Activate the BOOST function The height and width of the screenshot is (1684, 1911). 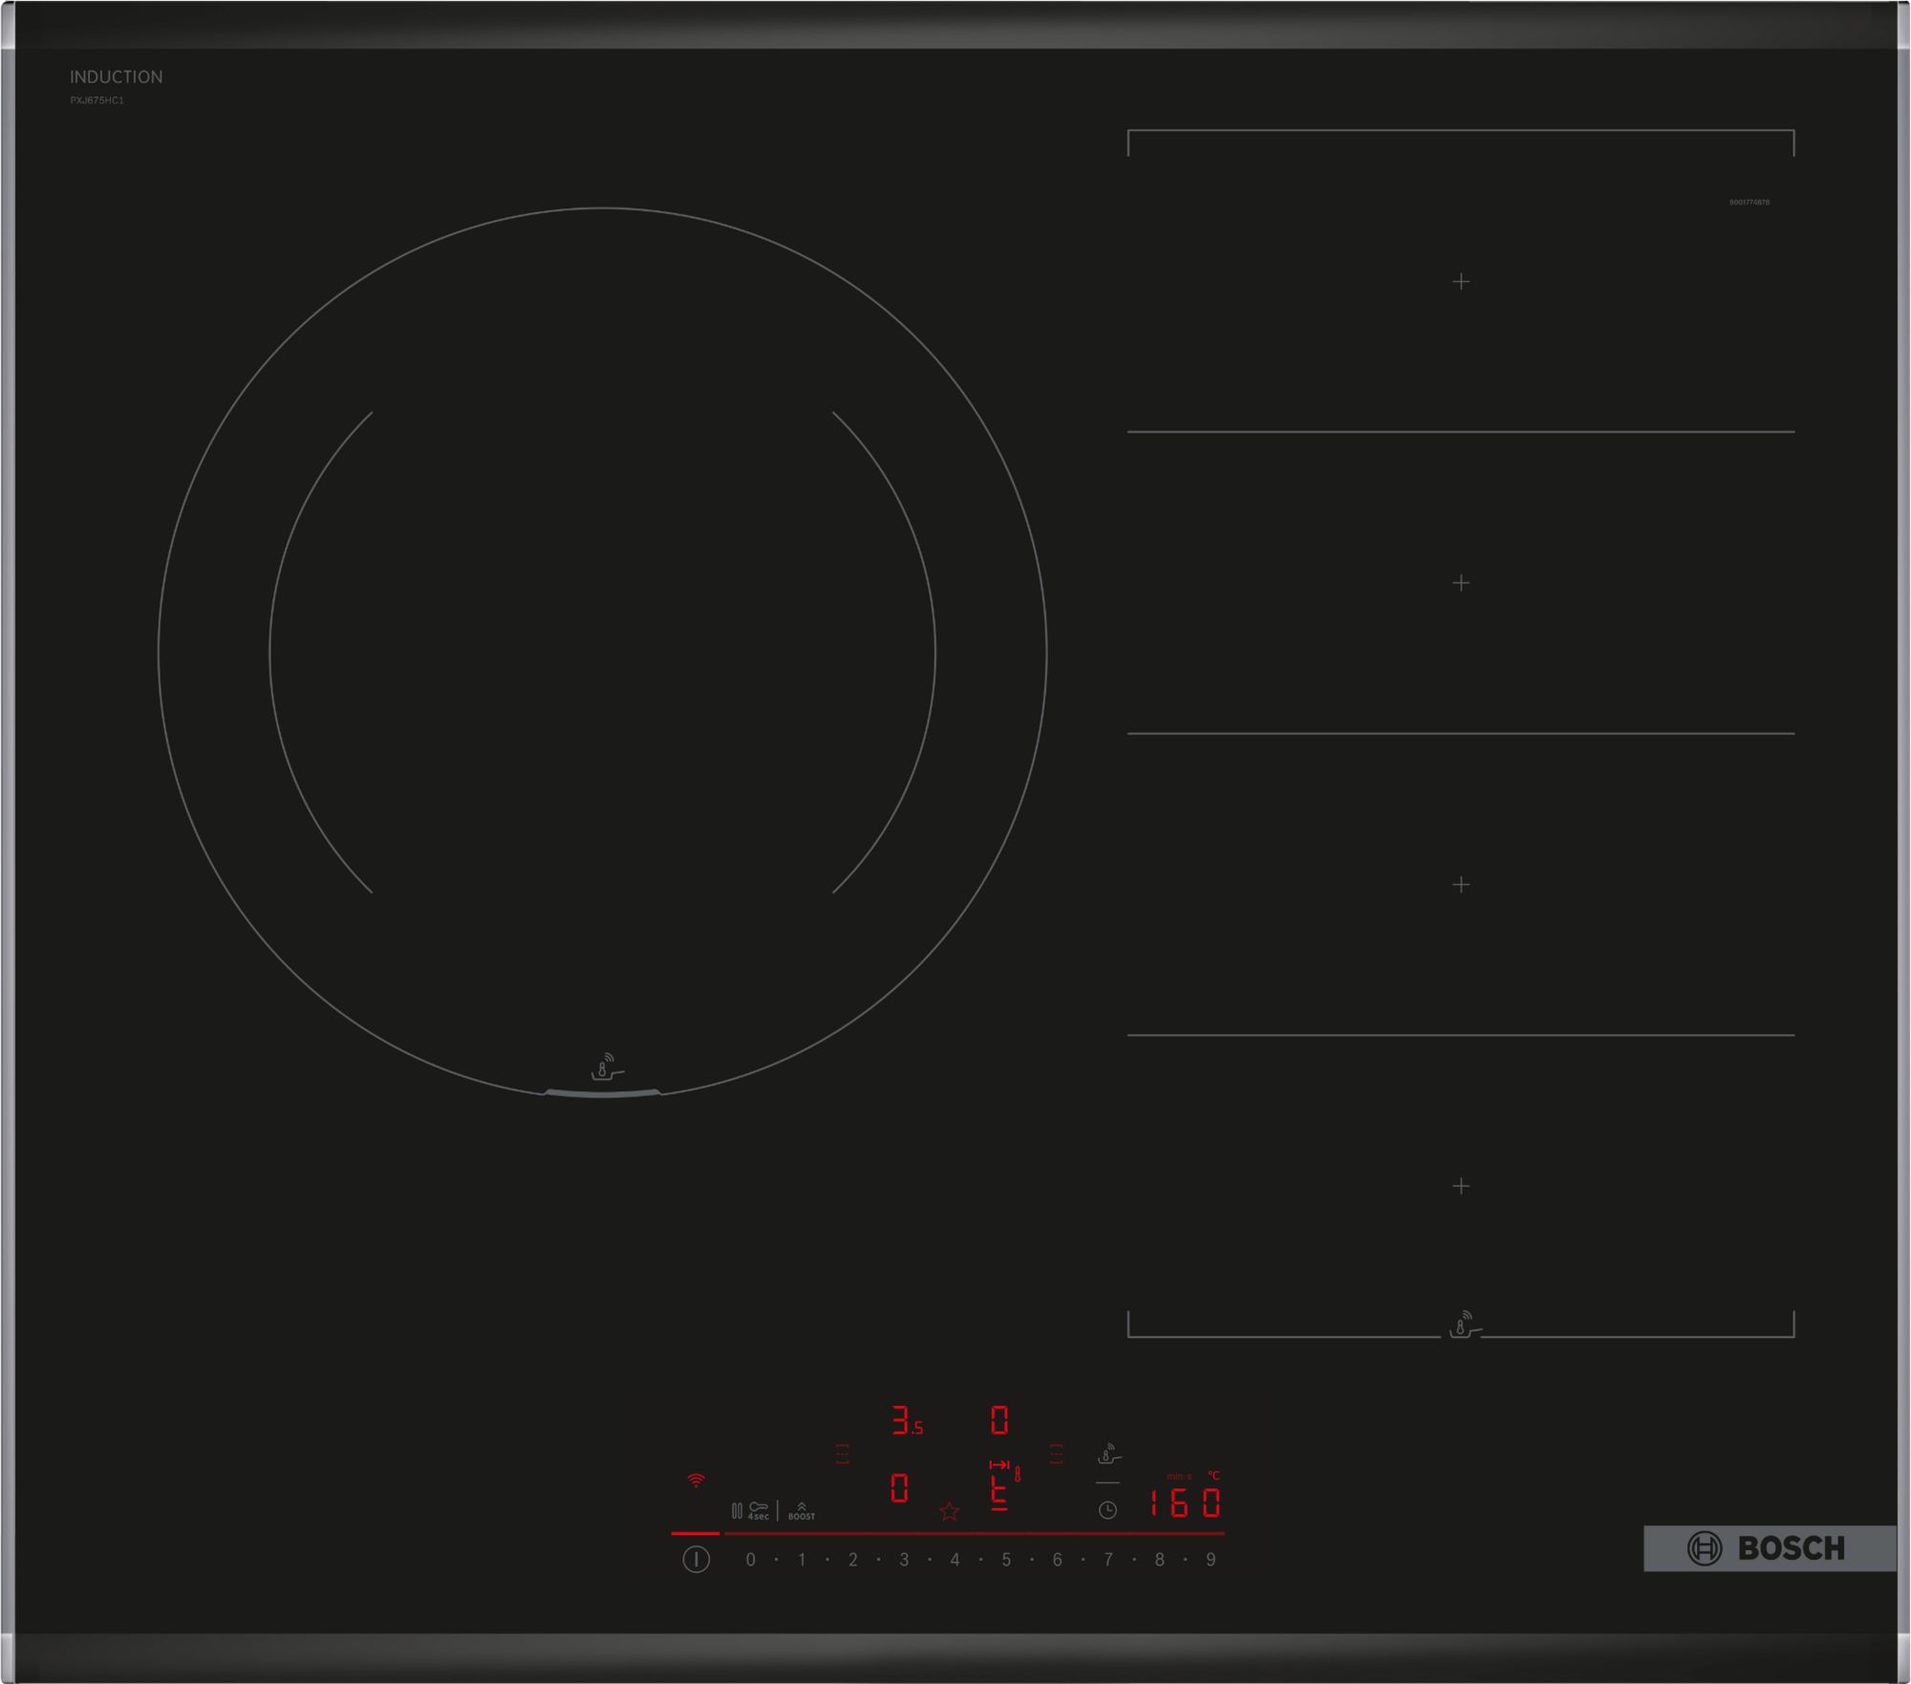point(802,1511)
